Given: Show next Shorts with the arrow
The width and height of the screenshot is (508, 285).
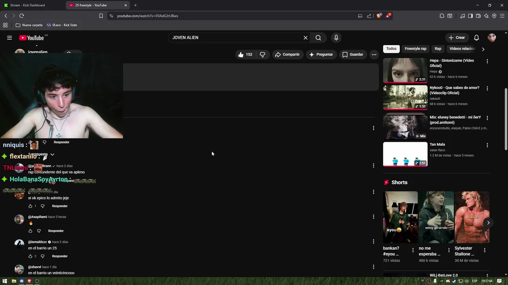Looking at the screenshot, I should click(488, 223).
